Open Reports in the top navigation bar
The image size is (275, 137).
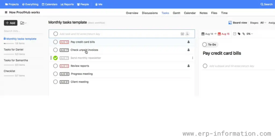(x=67, y=4)
